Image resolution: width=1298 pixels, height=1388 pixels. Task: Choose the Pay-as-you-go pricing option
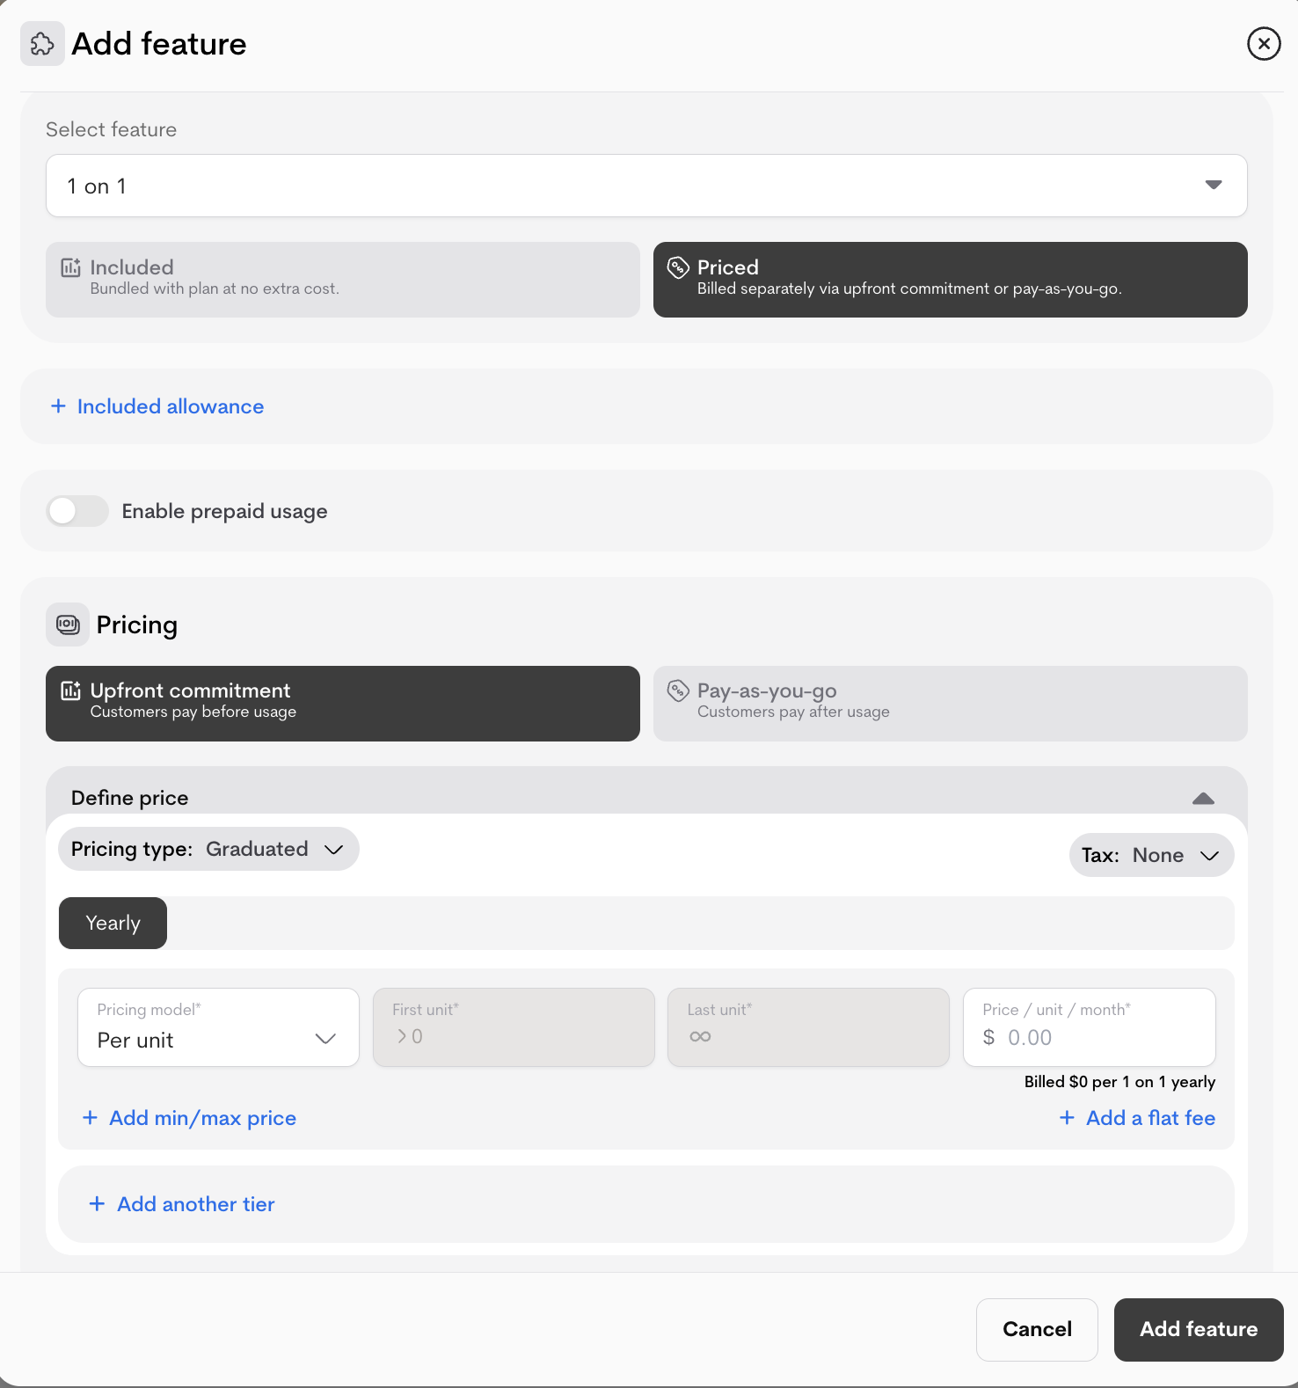pyautogui.click(x=950, y=703)
